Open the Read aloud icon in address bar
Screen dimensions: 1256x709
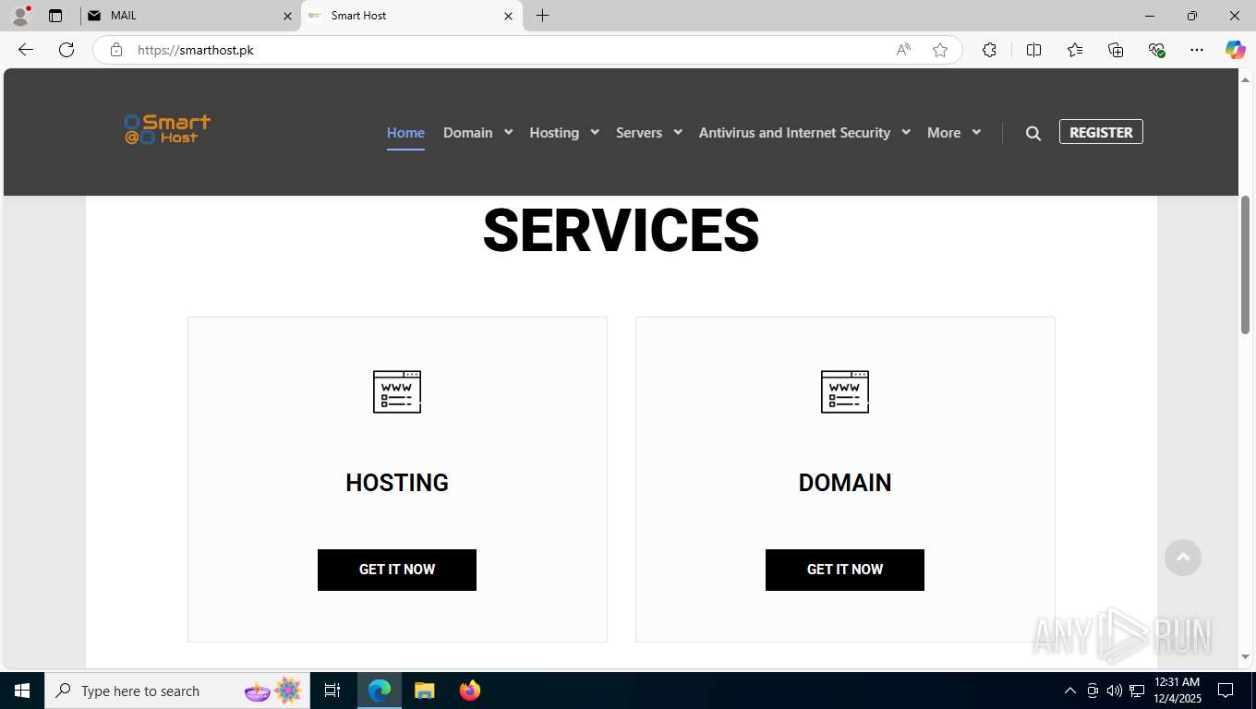[903, 50]
